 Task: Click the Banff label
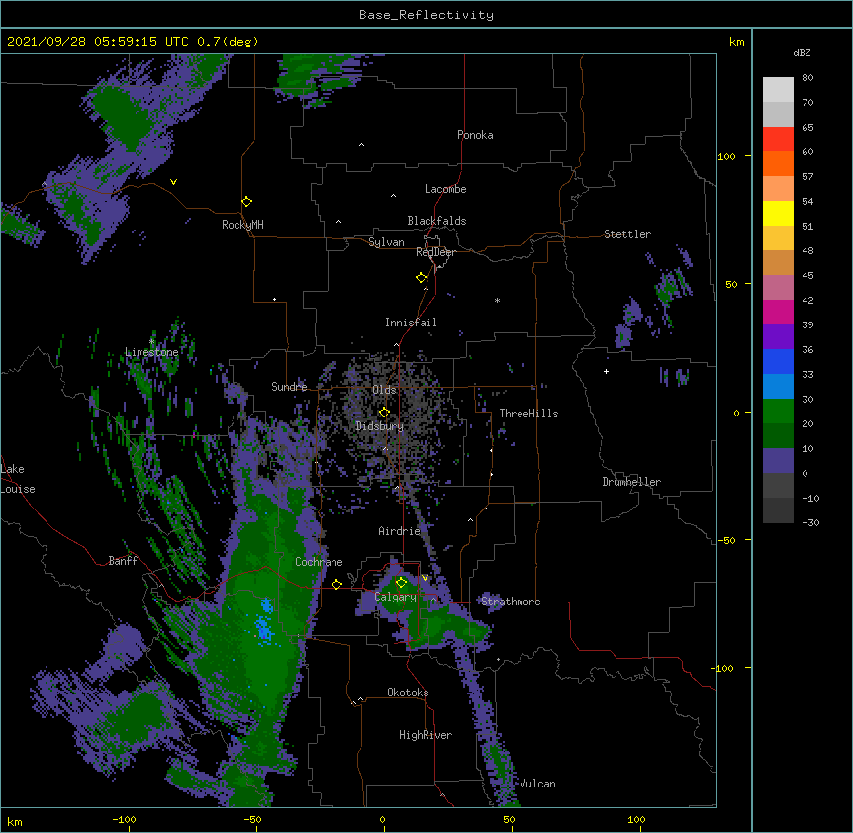point(123,561)
